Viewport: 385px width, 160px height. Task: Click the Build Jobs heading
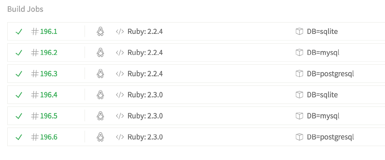tap(25, 9)
